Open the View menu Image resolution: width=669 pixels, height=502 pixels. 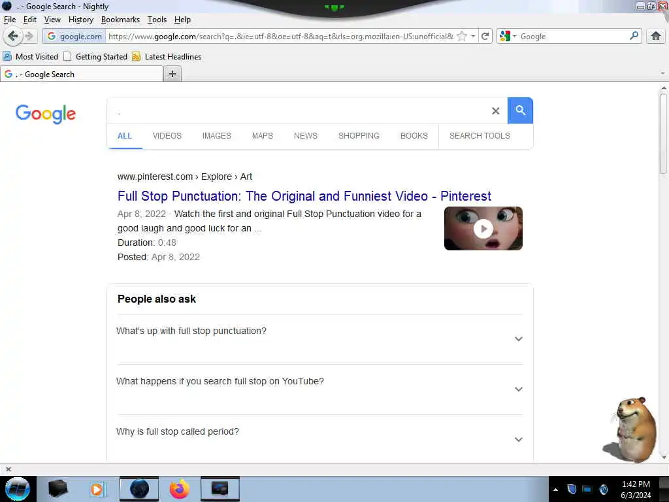coord(52,20)
